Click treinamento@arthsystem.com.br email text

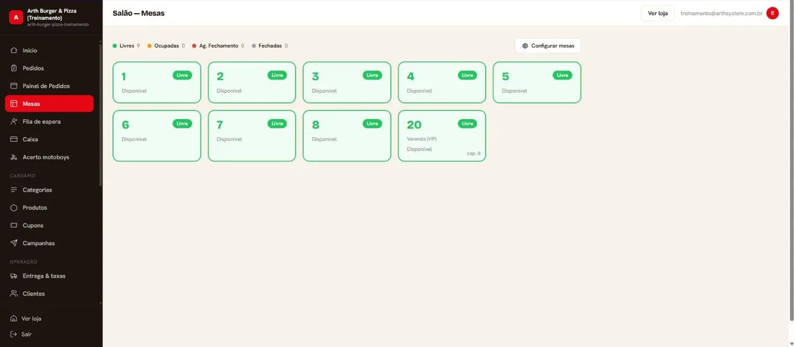click(x=721, y=13)
